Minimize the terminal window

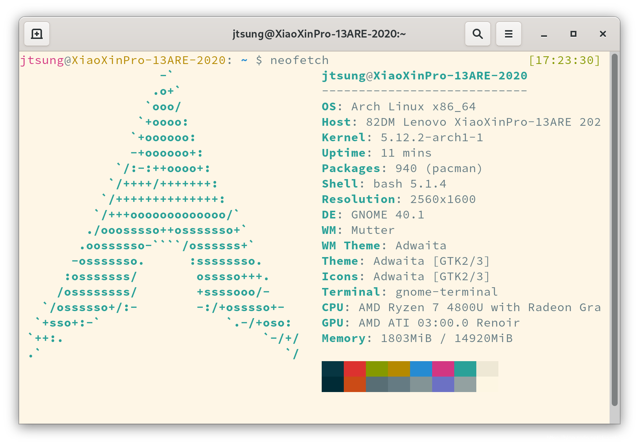pyautogui.click(x=544, y=34)
